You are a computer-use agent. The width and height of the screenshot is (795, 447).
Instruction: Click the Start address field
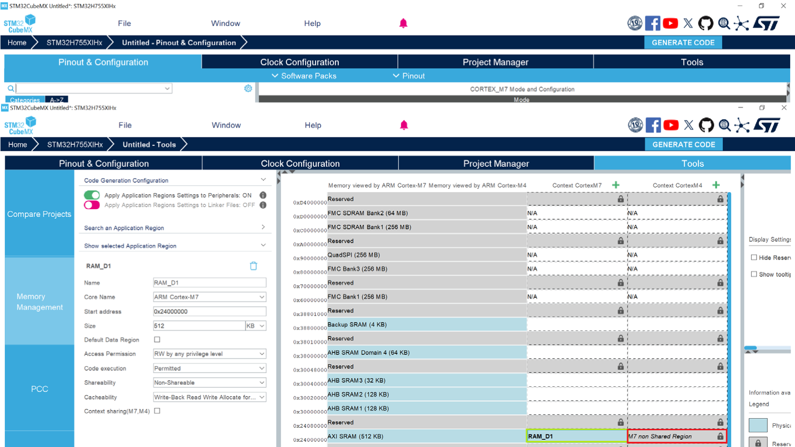[209, 311]
